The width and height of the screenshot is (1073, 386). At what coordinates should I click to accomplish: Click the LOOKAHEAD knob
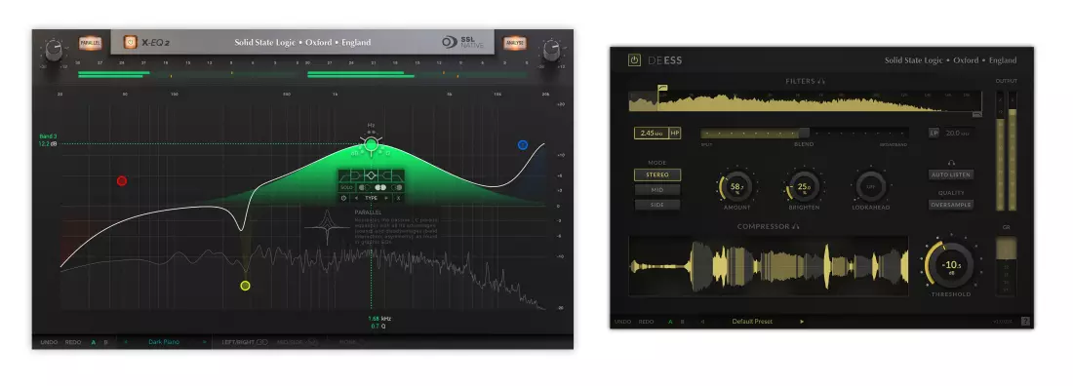pyautogui.click(x=871, y=186)
